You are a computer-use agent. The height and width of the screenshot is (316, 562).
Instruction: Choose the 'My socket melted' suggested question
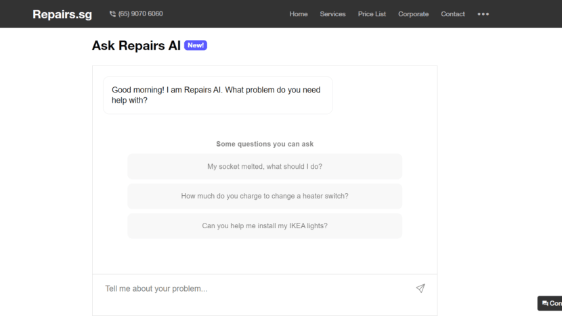[265, 167]
